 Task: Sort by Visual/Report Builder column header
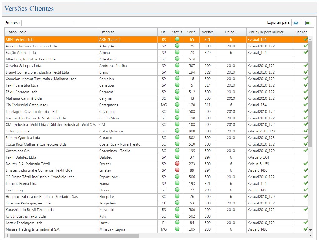(x=270, y=32)
